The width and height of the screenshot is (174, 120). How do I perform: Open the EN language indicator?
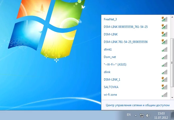[129, 115]
